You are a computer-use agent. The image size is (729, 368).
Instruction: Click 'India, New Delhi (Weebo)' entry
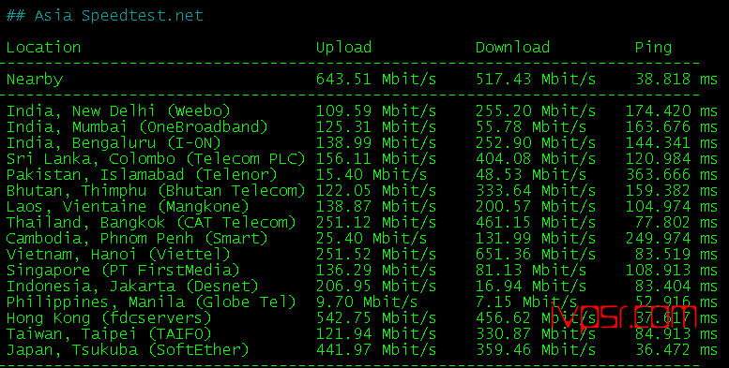click(118, 110)
